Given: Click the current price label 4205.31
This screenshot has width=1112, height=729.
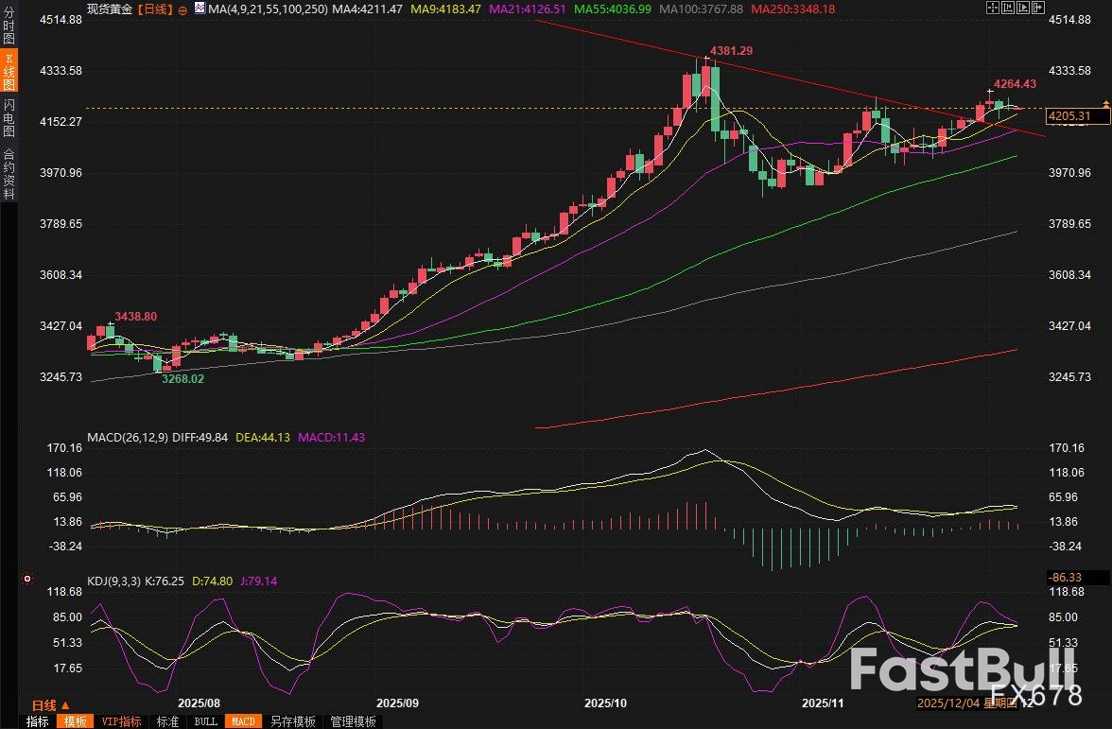Looking at the screenshot, I should point(1070,116).
